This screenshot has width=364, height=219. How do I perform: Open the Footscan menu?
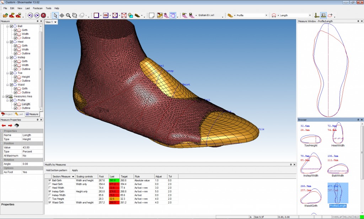pyautogui.click(x=38, y=8)
